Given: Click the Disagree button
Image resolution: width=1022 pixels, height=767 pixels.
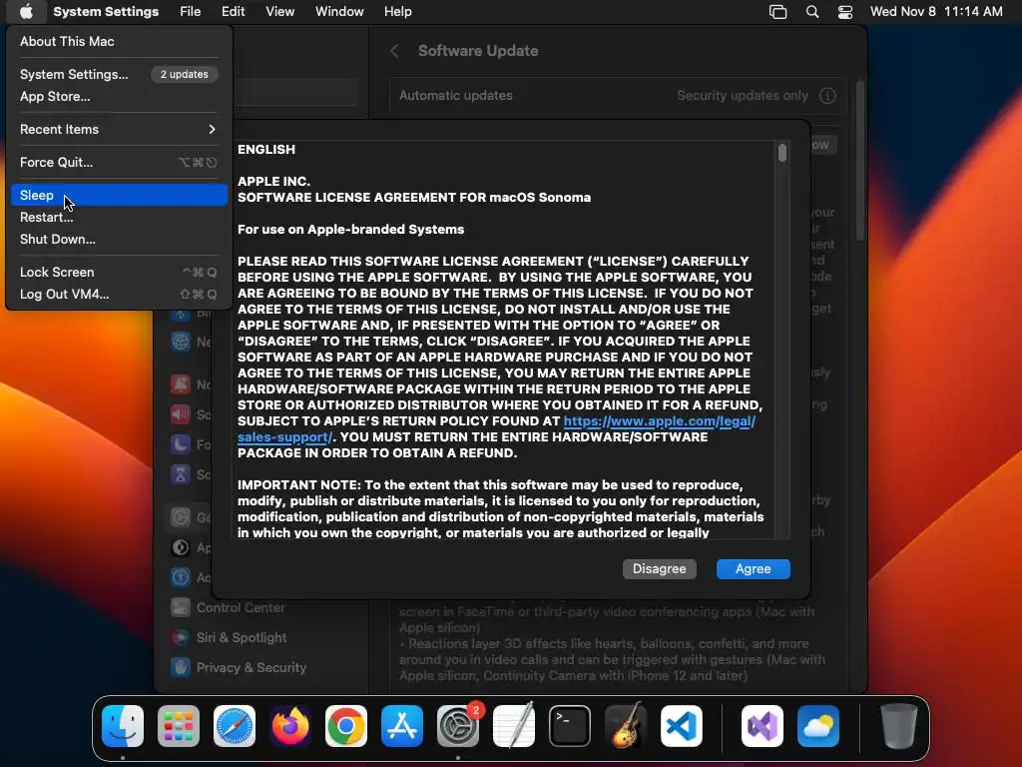Looking at the screenshot, I should (659, 568).
